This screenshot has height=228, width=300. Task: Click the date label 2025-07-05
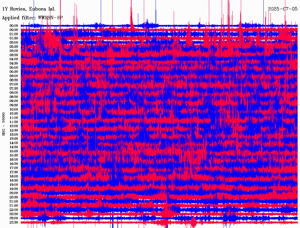click(x=283, y=9)
